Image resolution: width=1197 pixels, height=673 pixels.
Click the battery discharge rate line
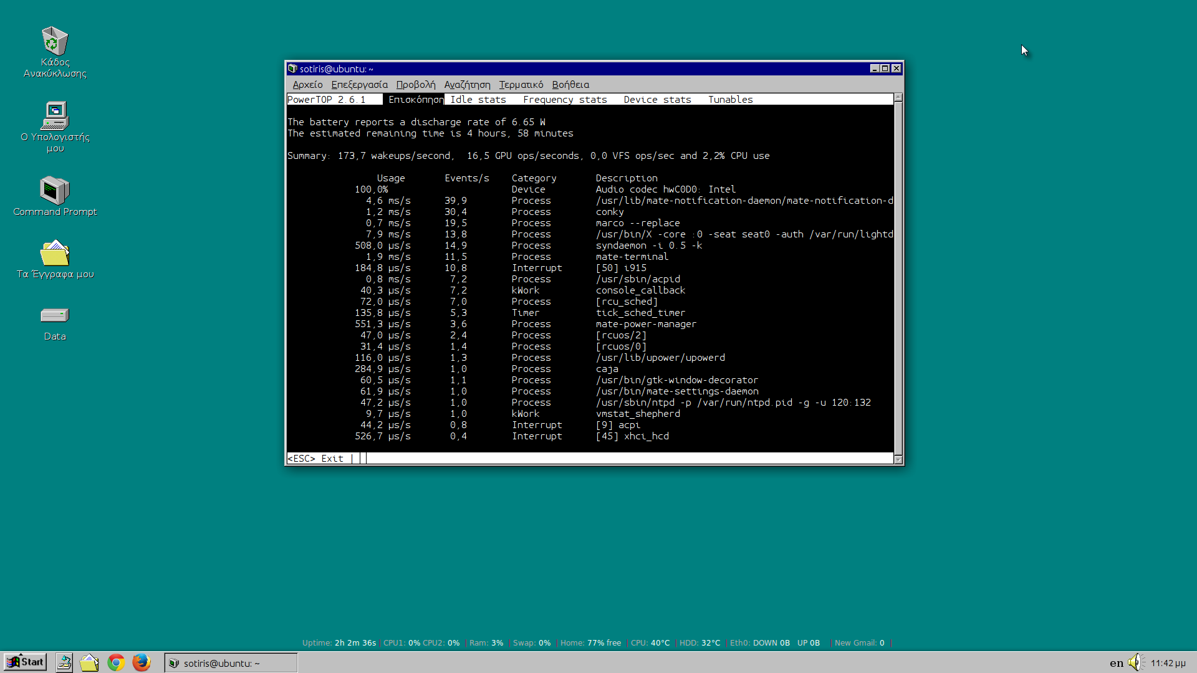(416, 122)
